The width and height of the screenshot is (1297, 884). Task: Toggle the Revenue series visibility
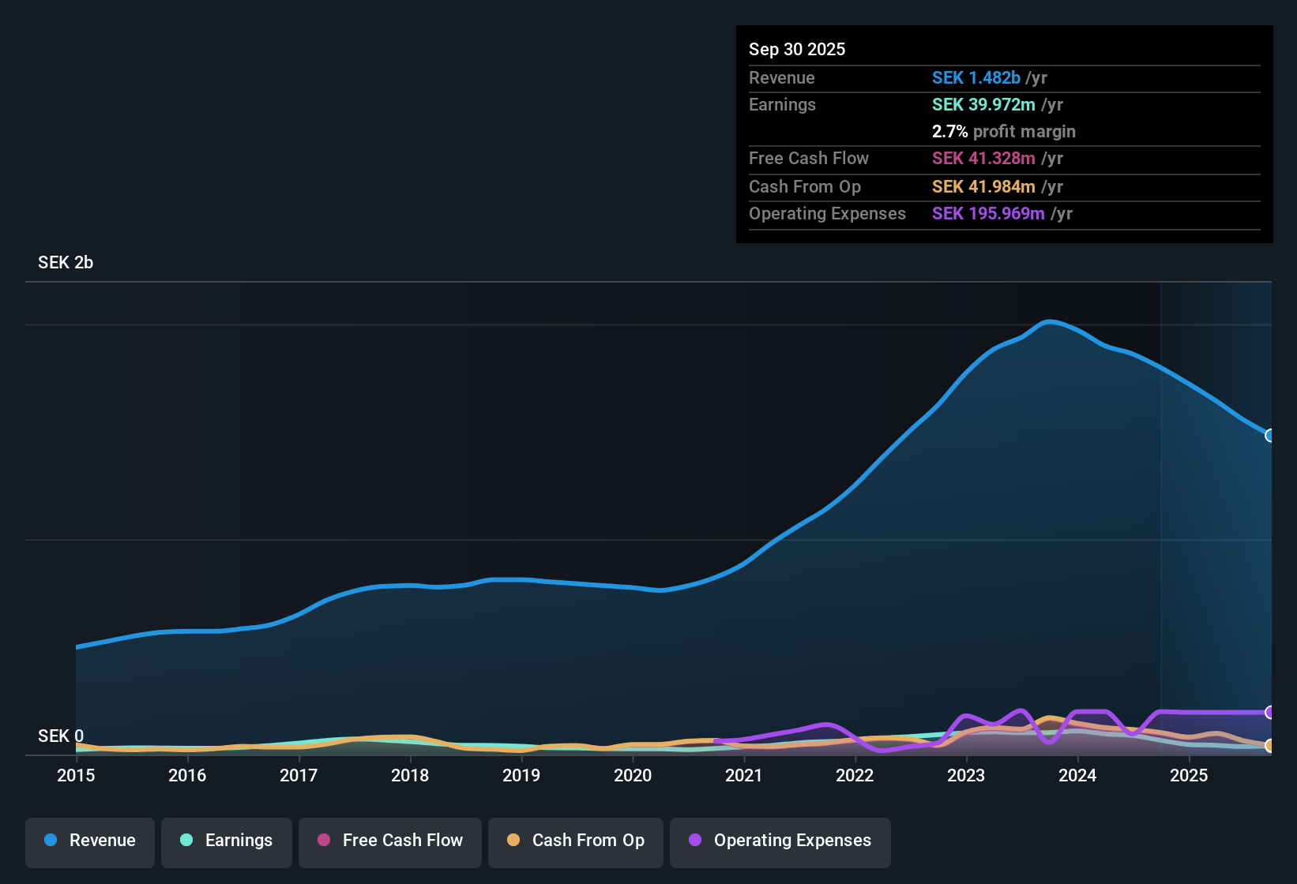[89, 841]
